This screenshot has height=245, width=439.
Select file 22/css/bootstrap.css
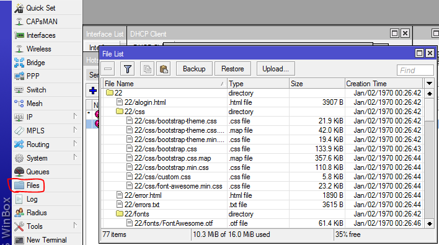point(263,149)
